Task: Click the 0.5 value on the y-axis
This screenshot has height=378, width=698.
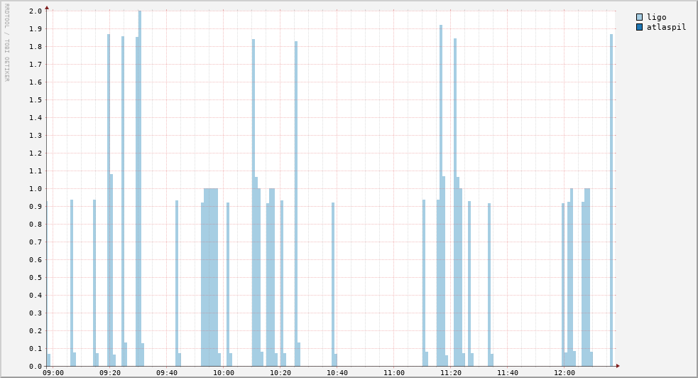Action: pos(36,278)
